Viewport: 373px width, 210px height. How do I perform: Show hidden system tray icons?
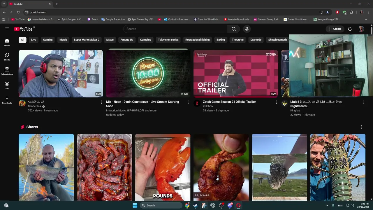click(327, 205)
